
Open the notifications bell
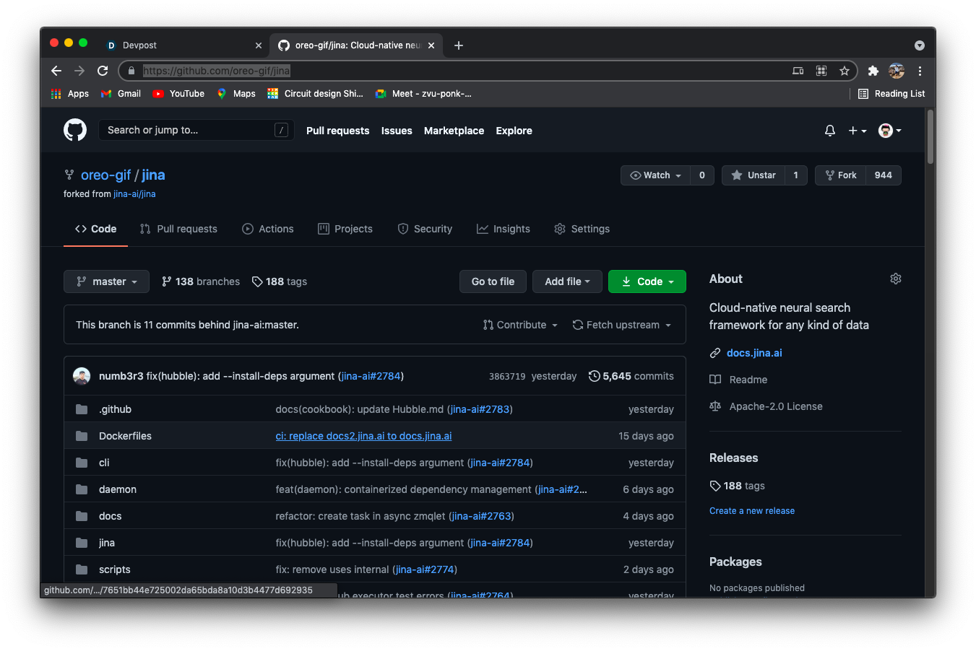(830, 131)
